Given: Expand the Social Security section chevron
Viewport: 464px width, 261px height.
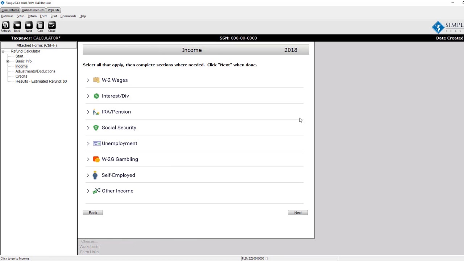Looking at the screenshot, I should click(88, 128).
